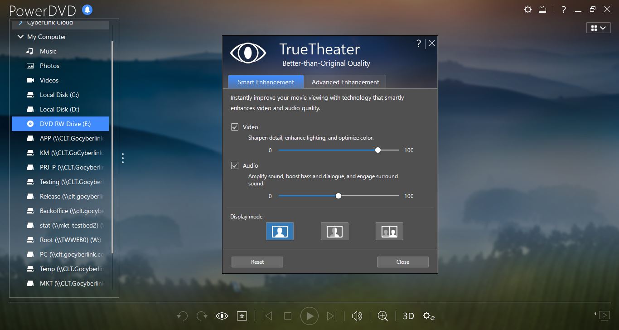Expand the CyberLink Cloud node
Viewport: 619px width, 330px height.
tap(20, 22)
